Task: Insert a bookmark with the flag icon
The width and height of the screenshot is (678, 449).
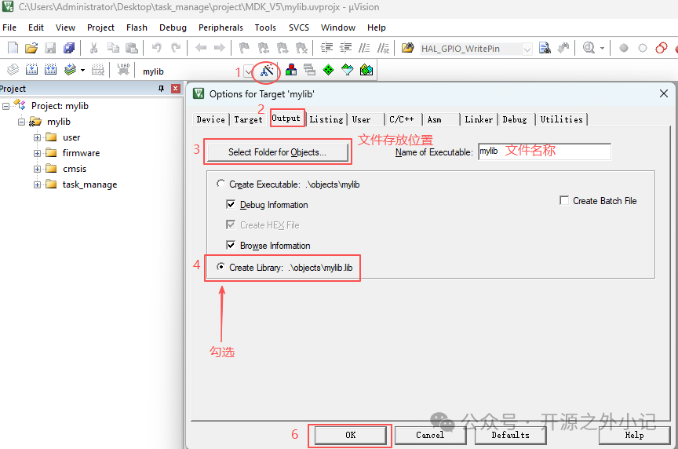Action: click(x=244, y=48)
